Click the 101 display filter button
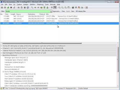This screenshot has height=90, width=120. 81,11
